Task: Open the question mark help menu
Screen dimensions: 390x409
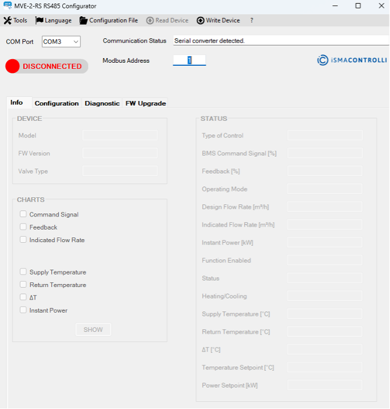Action: (252, 20)
